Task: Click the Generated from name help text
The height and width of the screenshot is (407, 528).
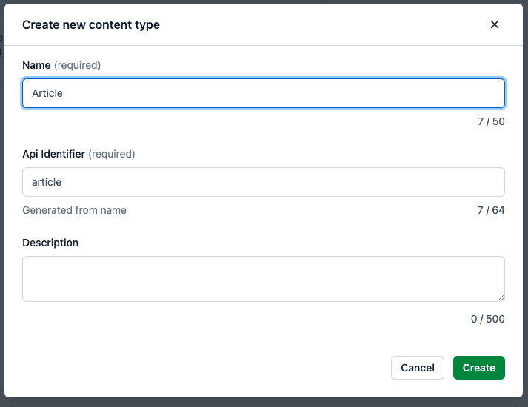Action: click(74, 210)
